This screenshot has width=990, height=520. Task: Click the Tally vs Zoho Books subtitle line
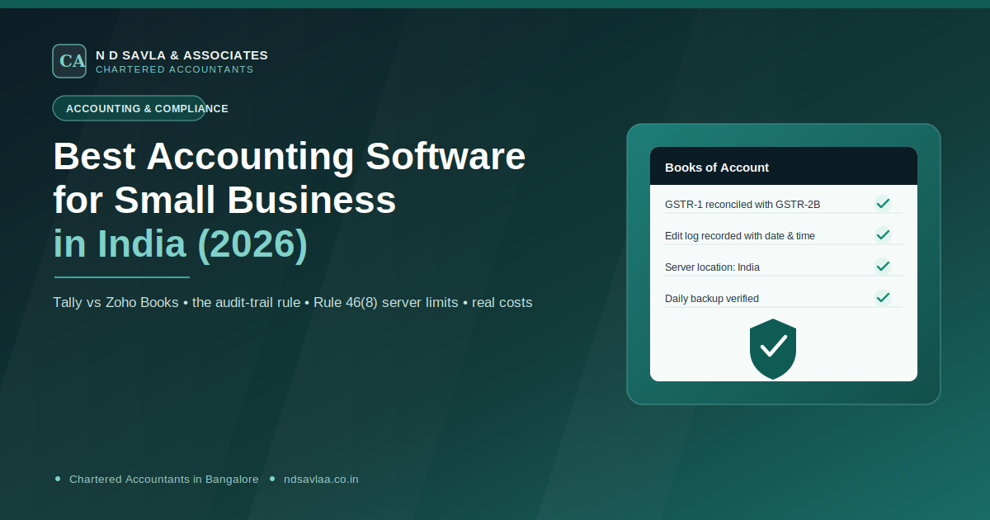(293, 303)
